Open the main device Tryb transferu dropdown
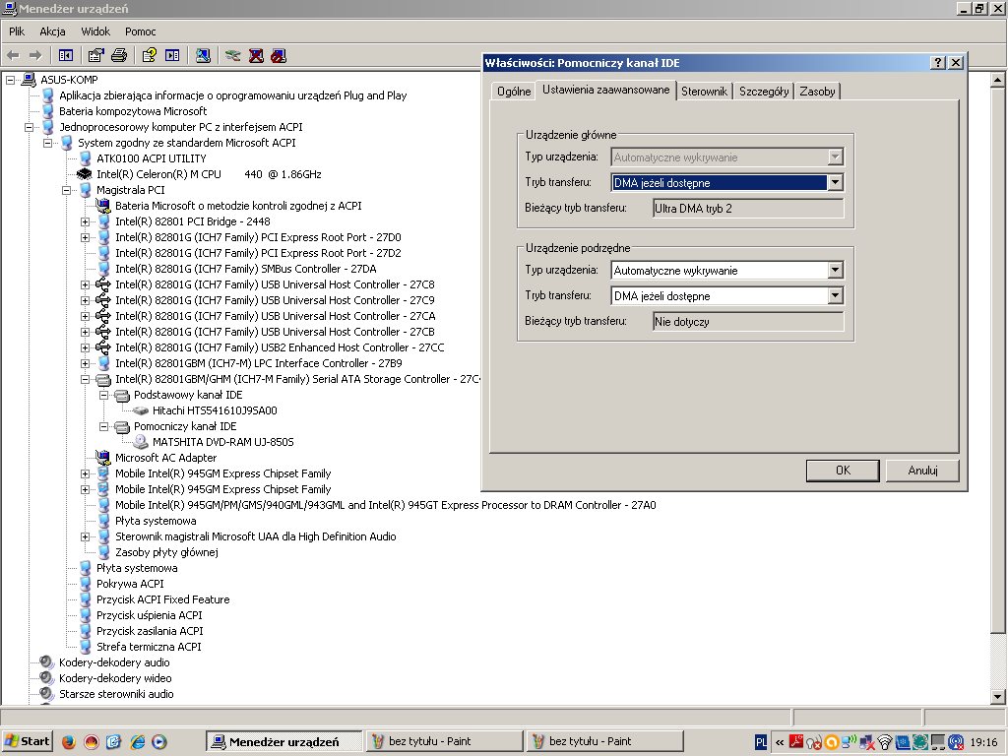Screen dimensions: 1008x756 [835, 182]
